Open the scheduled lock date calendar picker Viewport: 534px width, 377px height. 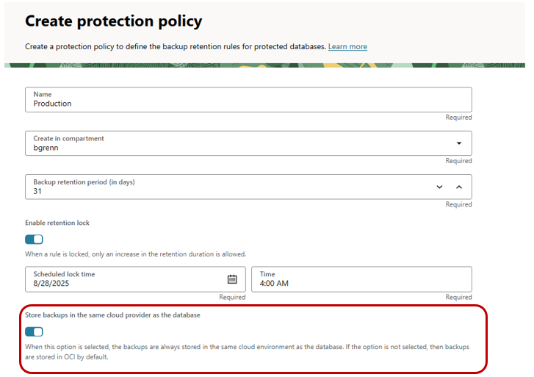[232, 279]
